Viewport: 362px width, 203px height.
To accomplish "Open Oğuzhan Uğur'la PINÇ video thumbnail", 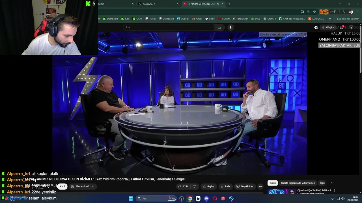I will pos(282,192).
